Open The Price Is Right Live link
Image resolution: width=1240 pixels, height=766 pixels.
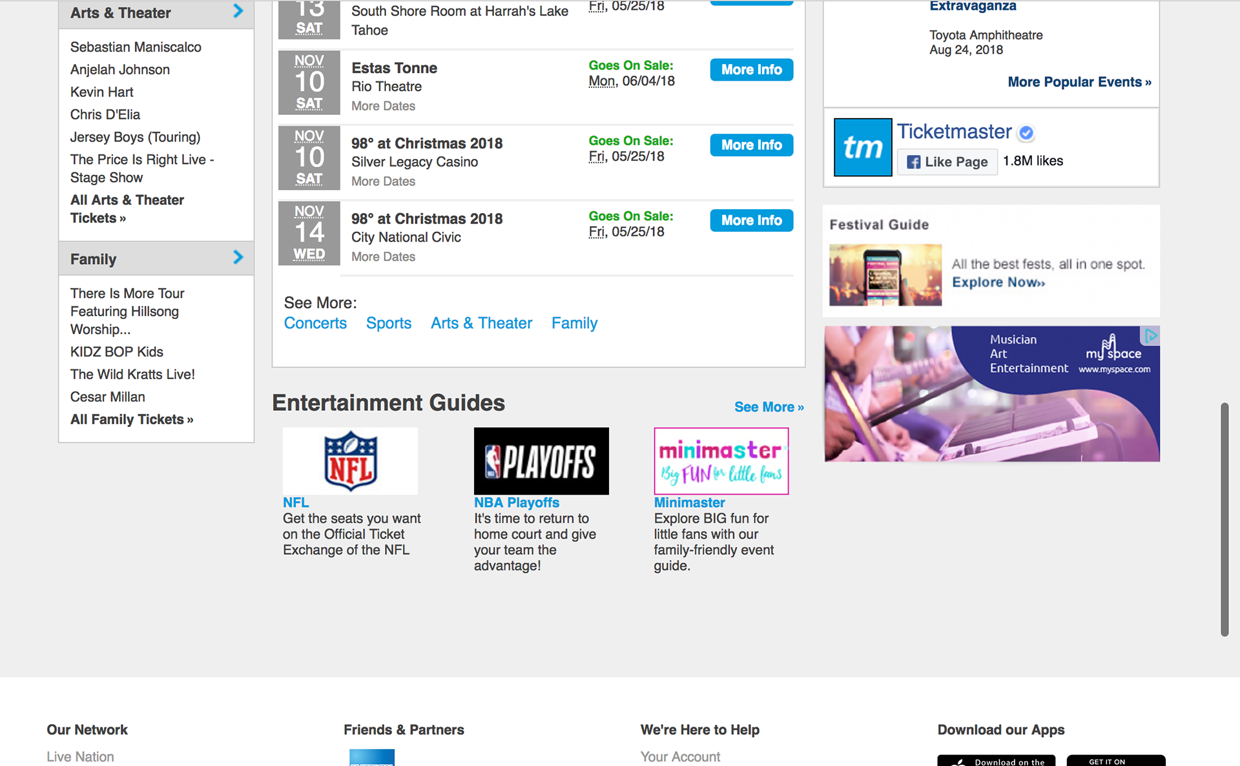[x=142, y=169]
